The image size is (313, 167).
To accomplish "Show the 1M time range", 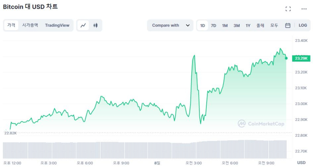I will pos(225,25).
